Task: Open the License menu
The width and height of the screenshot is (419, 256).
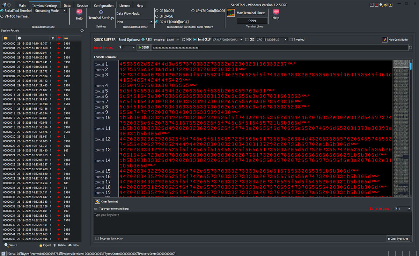Action: click(125, 5)
